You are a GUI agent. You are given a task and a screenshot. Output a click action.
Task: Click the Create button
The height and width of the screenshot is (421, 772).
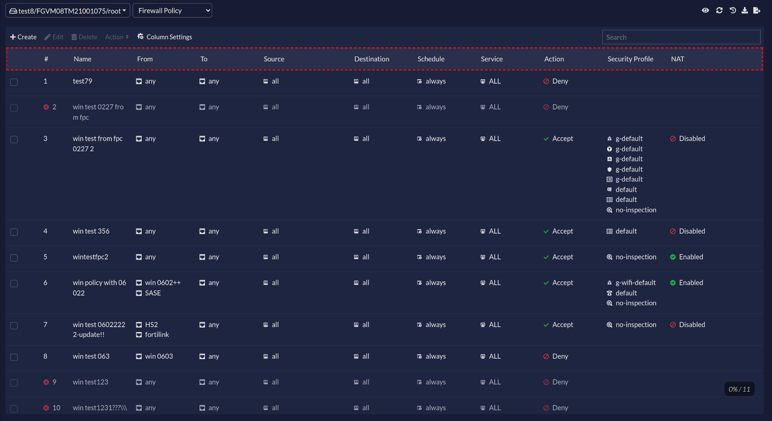coord(23,37)
